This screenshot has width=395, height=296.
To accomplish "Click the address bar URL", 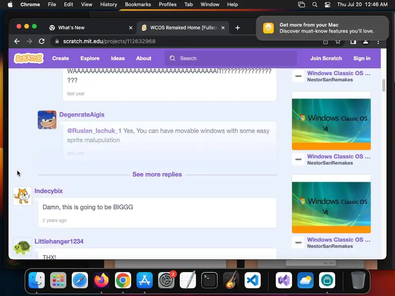I will pos(109,41).
